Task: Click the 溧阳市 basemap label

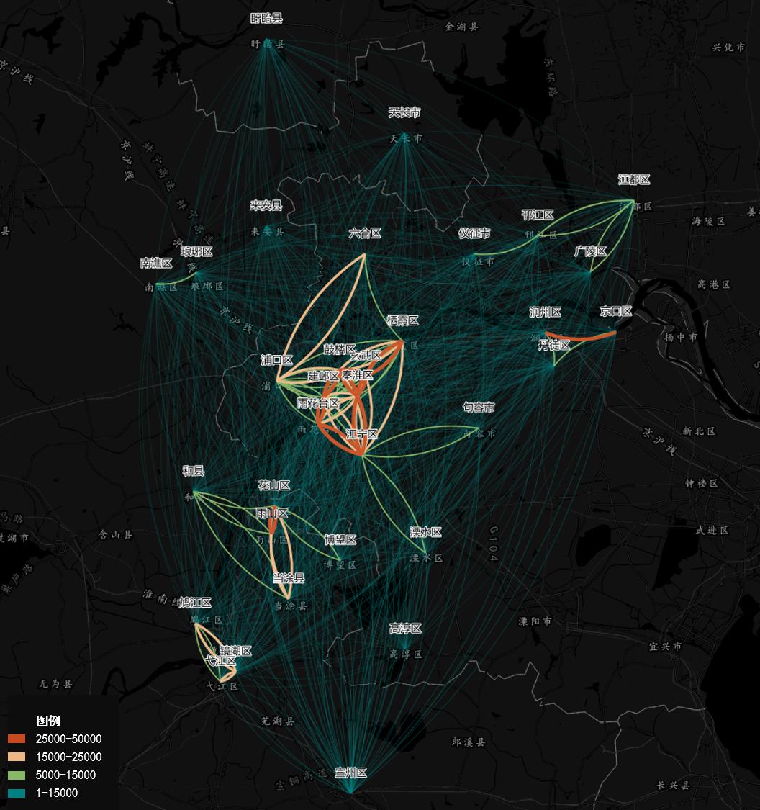Action: [x=535, y=621]
